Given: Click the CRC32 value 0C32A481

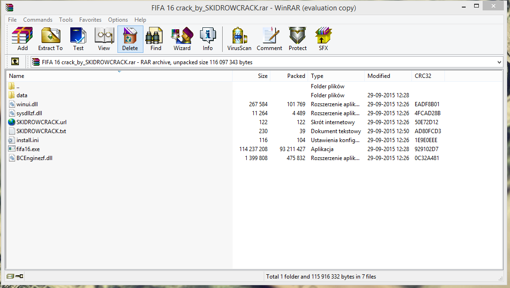Looking at the screenshot, I should (x=426, y=158).
